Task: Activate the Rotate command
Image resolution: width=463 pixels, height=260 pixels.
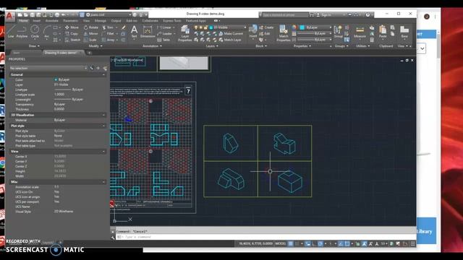Action: point(91,27)
